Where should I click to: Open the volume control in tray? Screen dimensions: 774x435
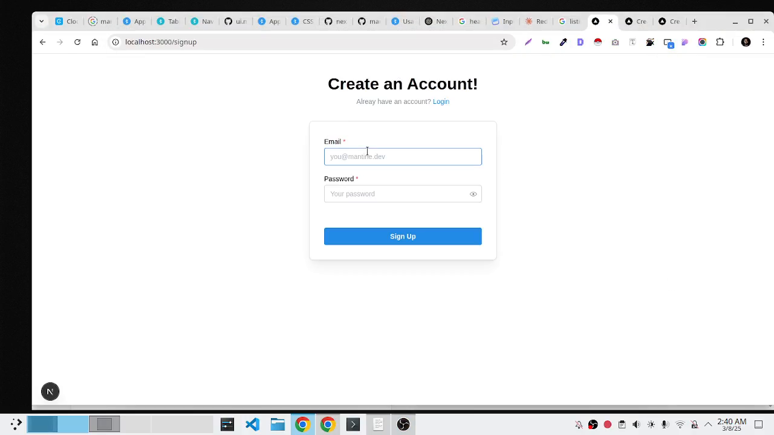click(636, 425)
